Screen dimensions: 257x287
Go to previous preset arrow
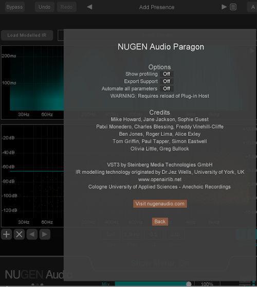tap(89, 7)
